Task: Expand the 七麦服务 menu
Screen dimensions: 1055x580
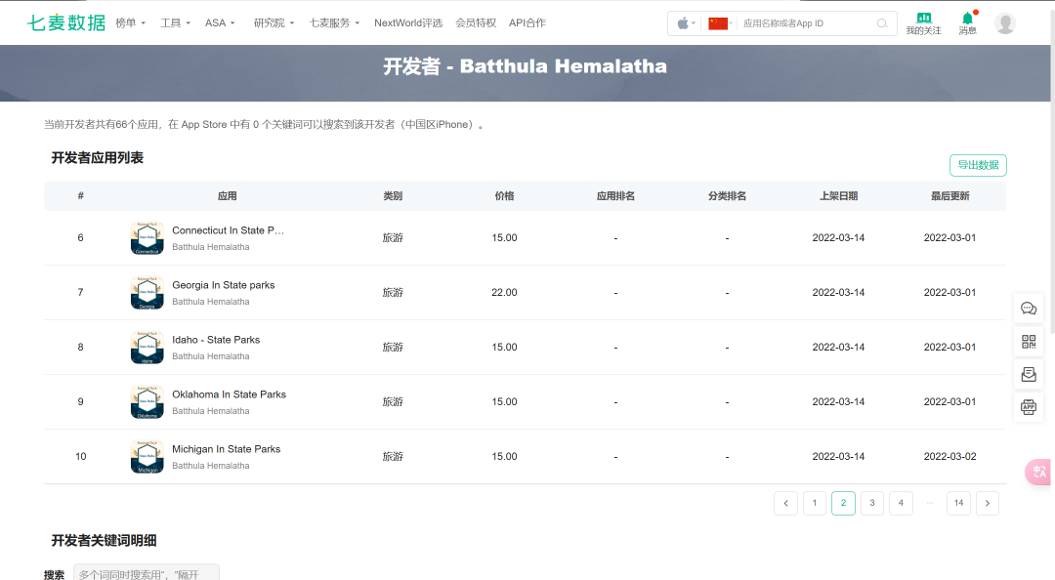Action: click(x=334, y=22)
